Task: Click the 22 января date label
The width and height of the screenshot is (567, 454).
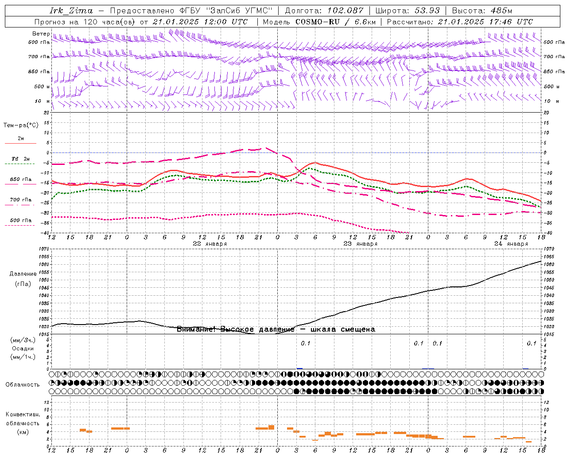Action: point(210,244)
